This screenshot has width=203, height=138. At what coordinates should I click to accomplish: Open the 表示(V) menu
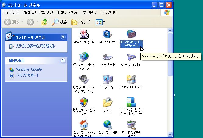tap(47, 12)
